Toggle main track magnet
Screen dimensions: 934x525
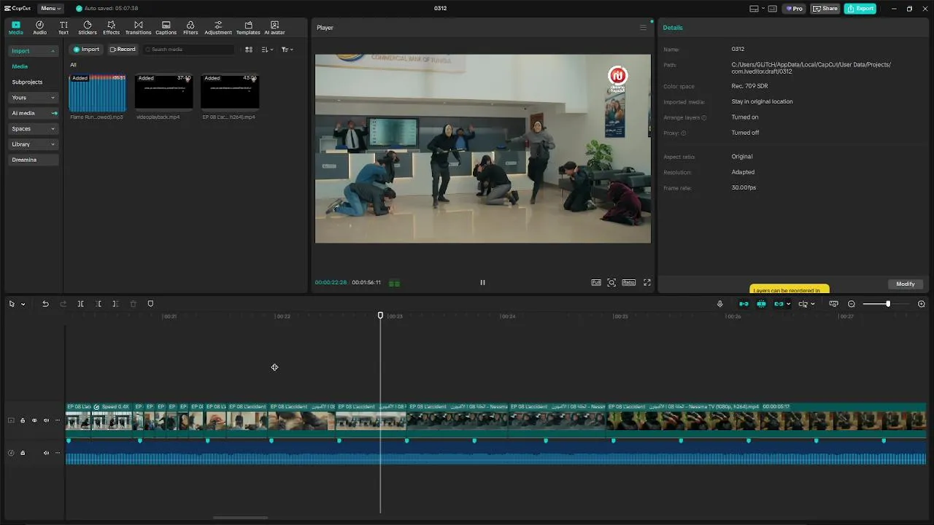(744, 304)
